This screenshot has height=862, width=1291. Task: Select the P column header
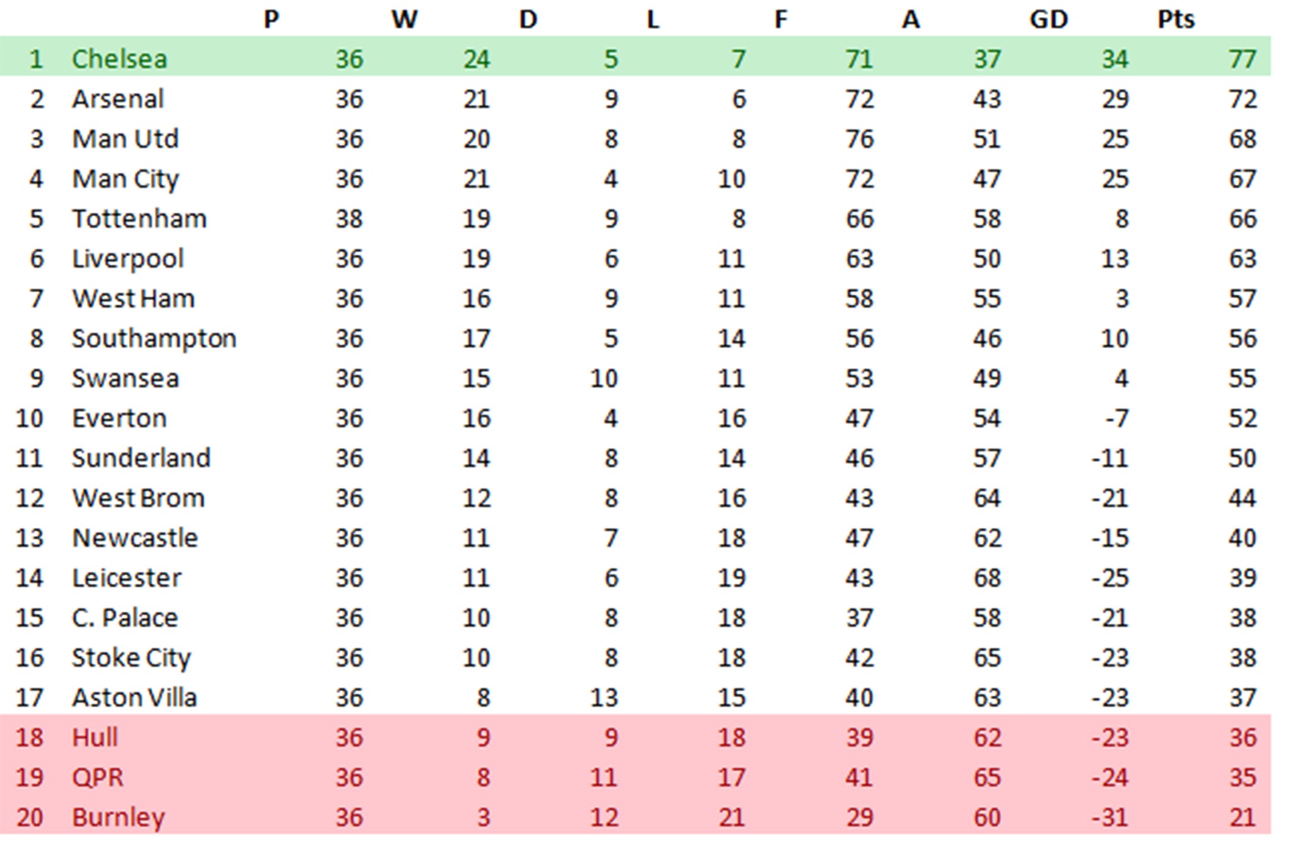(x=271, y=20)
